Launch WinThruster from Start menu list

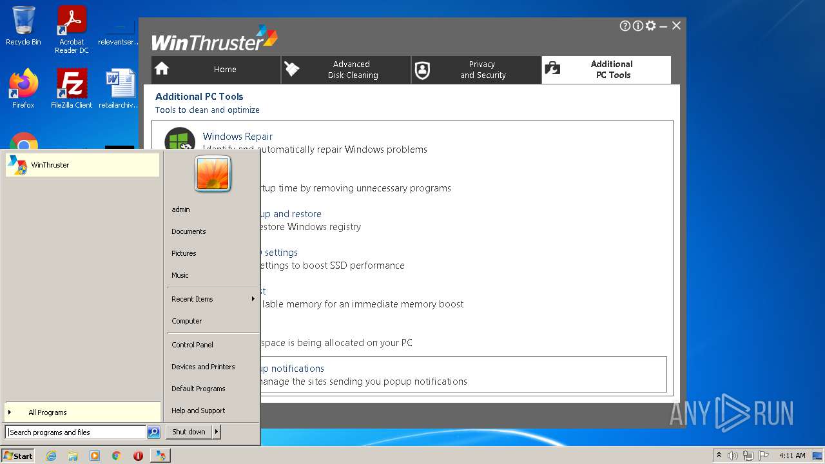coord(82,165)
